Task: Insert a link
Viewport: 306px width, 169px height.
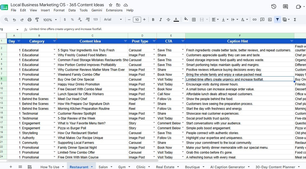Action: pyautogui.click(x=255, y=19)
